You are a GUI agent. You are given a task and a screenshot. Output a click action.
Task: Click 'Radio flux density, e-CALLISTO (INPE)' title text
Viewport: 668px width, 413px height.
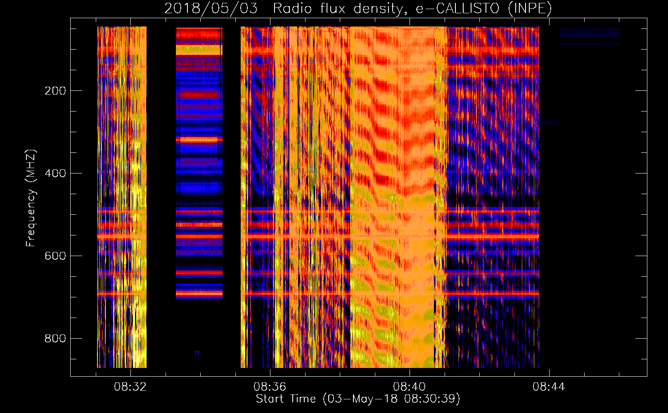pyautogui.click(x=412, y=9)
